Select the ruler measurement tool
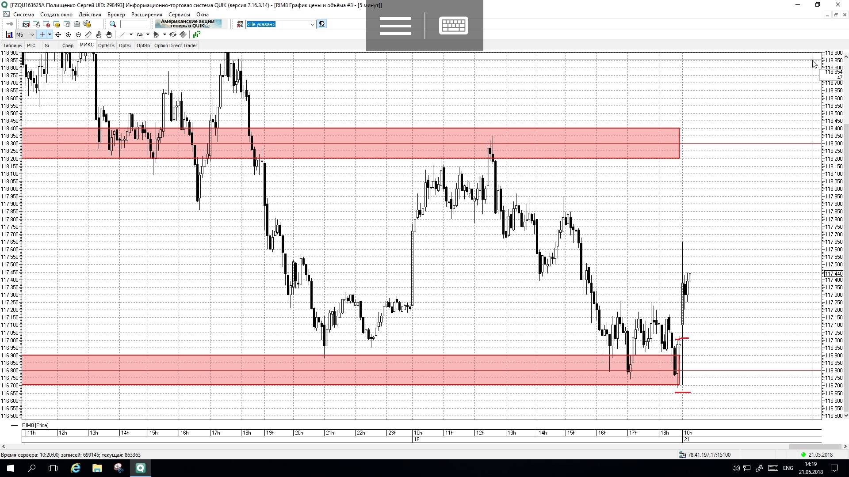The image size is (849, 477). tap(88, 34)
